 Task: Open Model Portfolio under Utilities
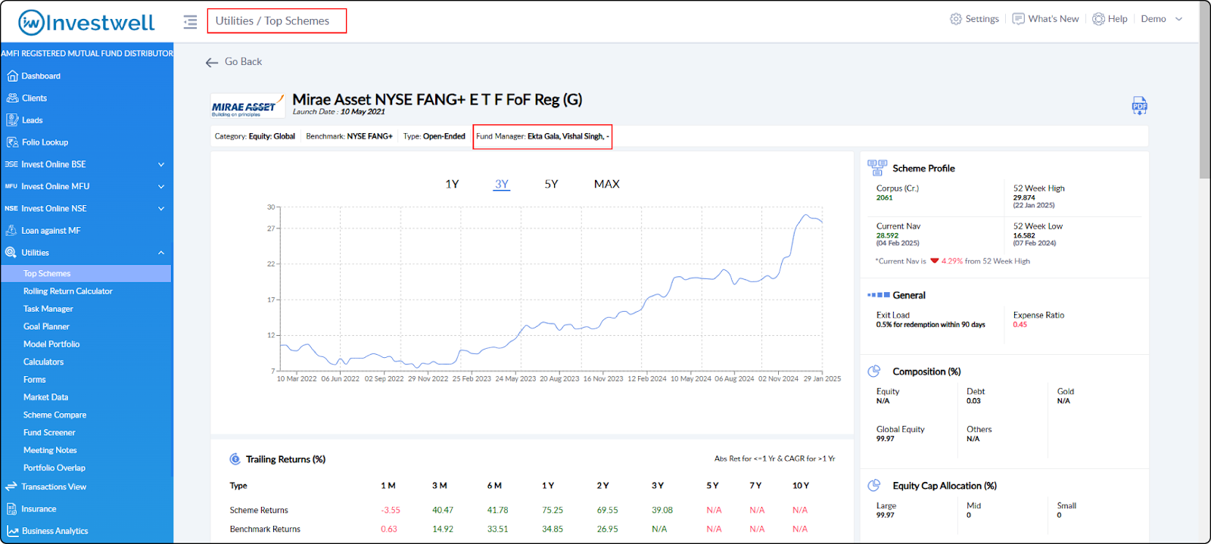click(x=51, y=344)
